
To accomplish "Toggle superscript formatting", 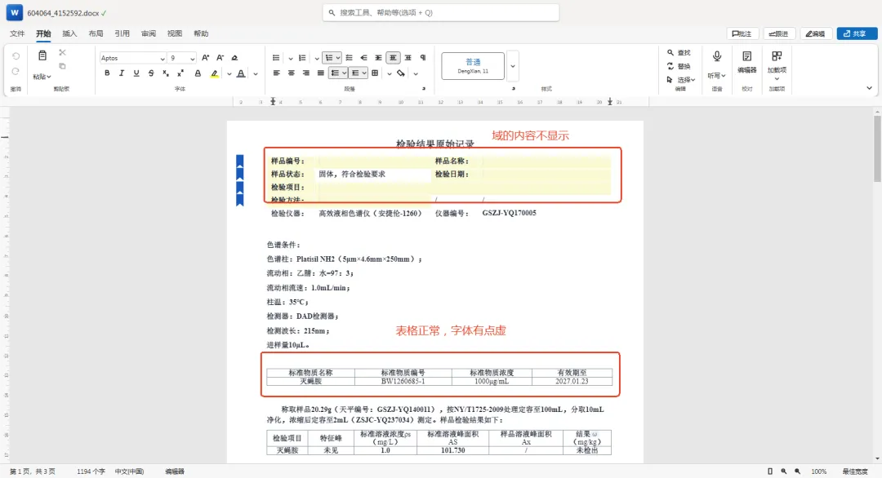I will [x=180, y=73].
